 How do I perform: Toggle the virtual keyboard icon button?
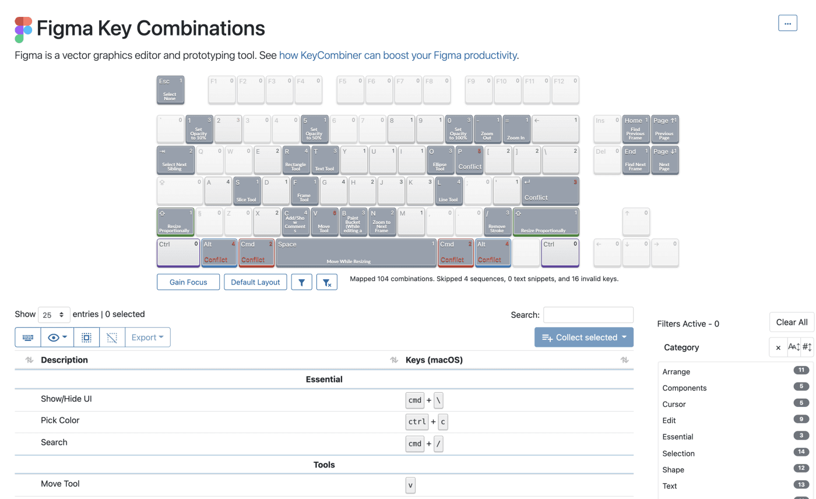coord(28,337)
